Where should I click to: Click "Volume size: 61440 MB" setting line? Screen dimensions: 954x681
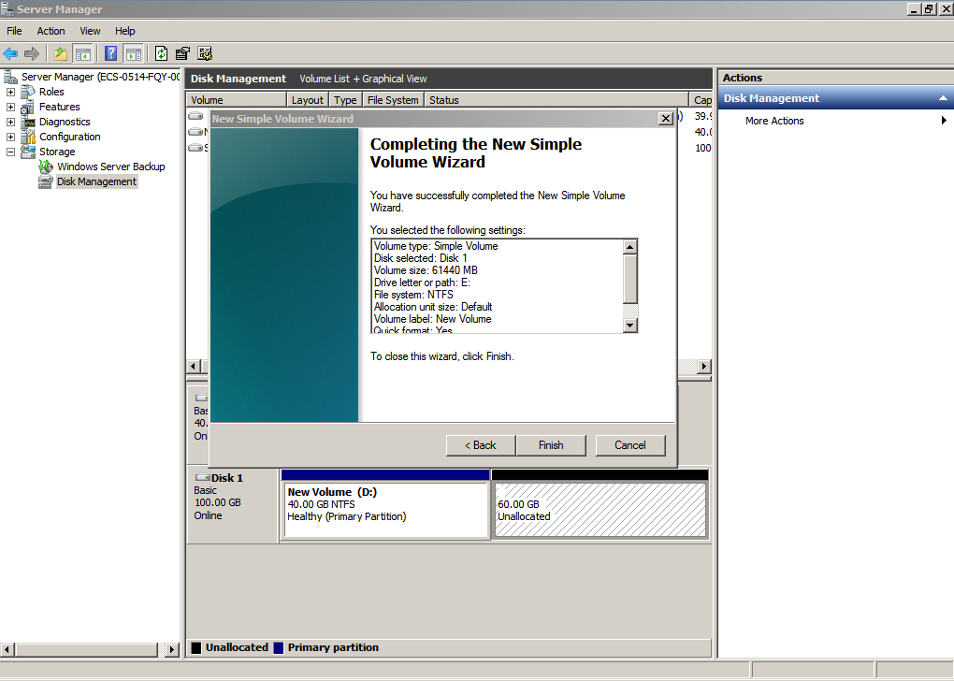[426, 270]
